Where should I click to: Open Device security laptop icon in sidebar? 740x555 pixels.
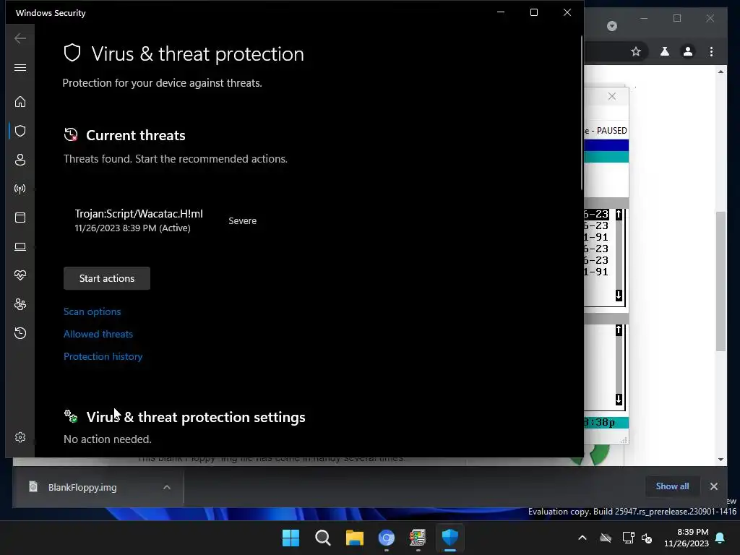click(20, 247)
